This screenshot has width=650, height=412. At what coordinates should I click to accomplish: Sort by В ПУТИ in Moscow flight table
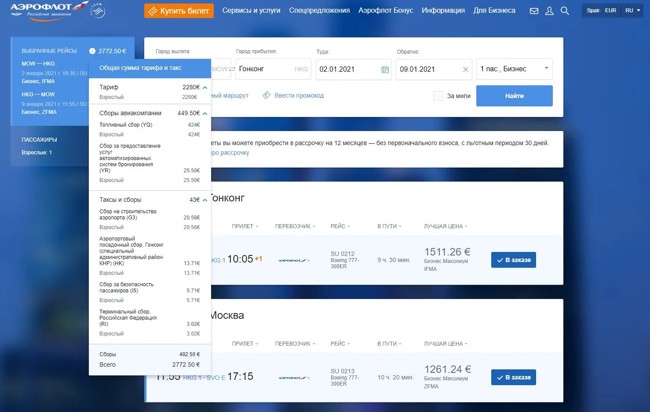389,344
